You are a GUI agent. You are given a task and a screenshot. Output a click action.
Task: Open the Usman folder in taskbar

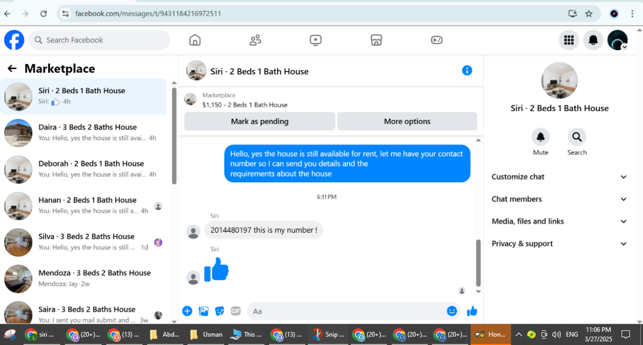click(205, 334)
